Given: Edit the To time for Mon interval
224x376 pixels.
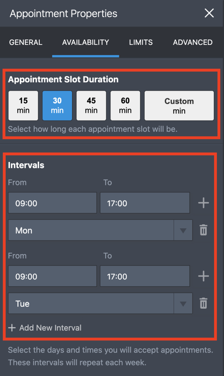Looking at the screenshot, I should click(x=145, y=203).
